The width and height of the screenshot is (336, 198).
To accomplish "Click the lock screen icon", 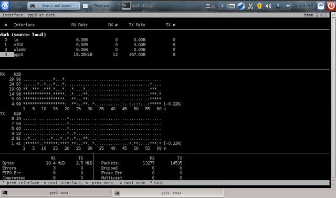I will (321, 6).
